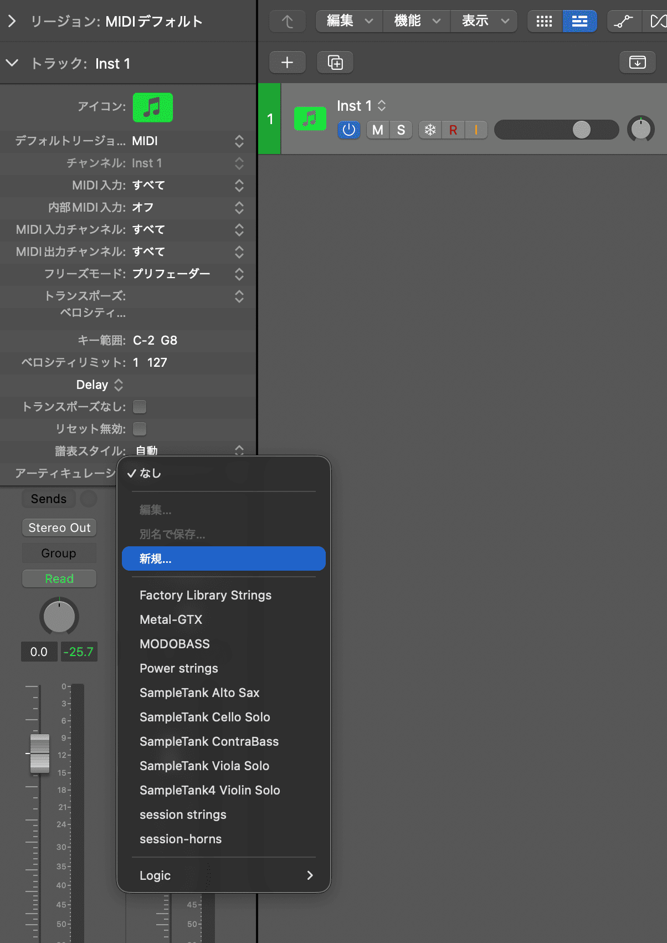This screenshot has height=943, width=667.
Task: Select the なし articulation set option
Action: 224,473
